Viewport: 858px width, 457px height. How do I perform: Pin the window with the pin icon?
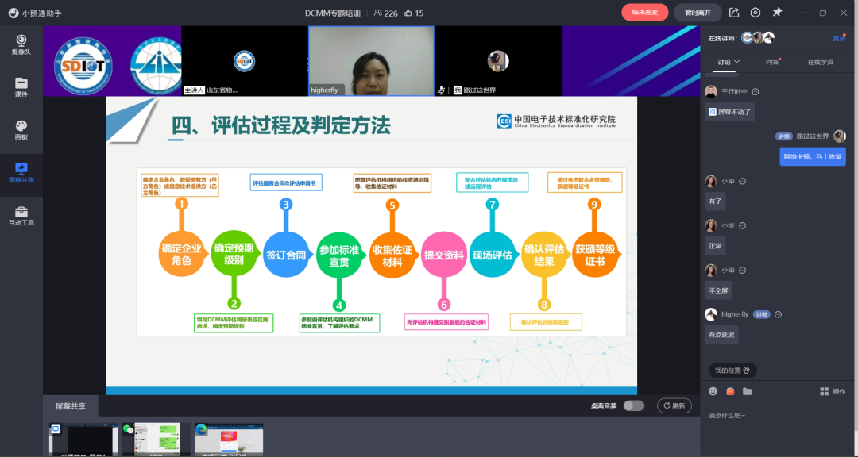[777, 13]
